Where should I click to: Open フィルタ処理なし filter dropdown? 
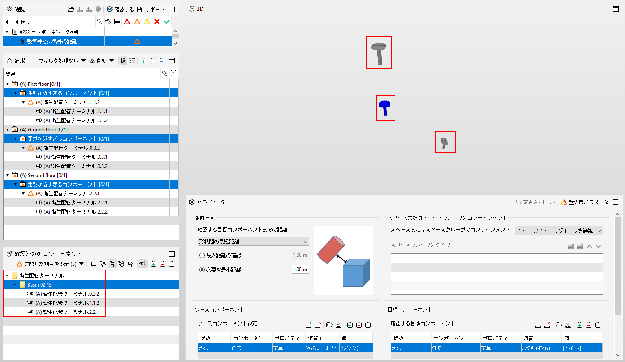(62, 61)
